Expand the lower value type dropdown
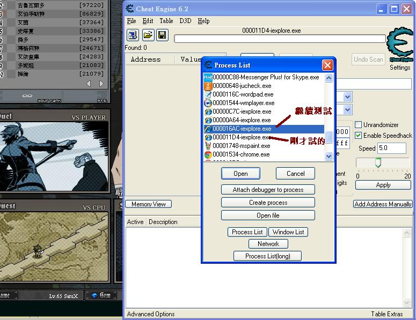This screenshot has width=416, height=320. coord(347,109)
